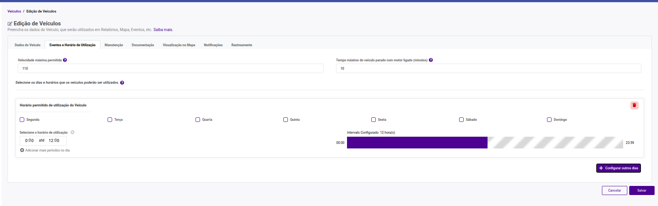The width and height of the screenshot is (658, 206).
Task: Click the 00:00 start label of bar
Action: (x=340, y=143)
